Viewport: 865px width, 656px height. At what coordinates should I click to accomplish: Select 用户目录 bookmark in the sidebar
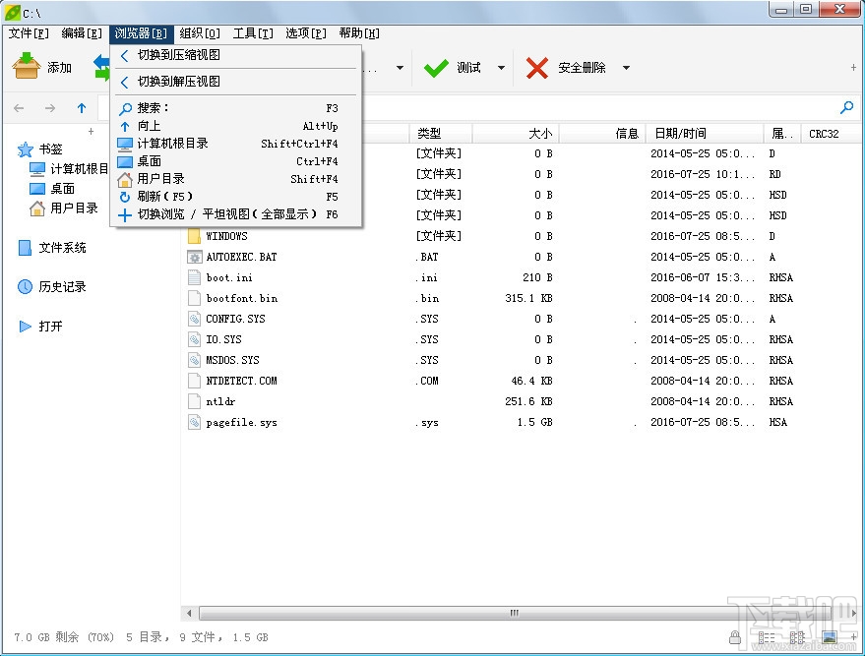(64, 209)
